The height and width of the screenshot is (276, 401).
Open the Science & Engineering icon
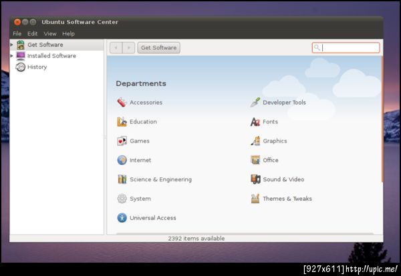122,179
